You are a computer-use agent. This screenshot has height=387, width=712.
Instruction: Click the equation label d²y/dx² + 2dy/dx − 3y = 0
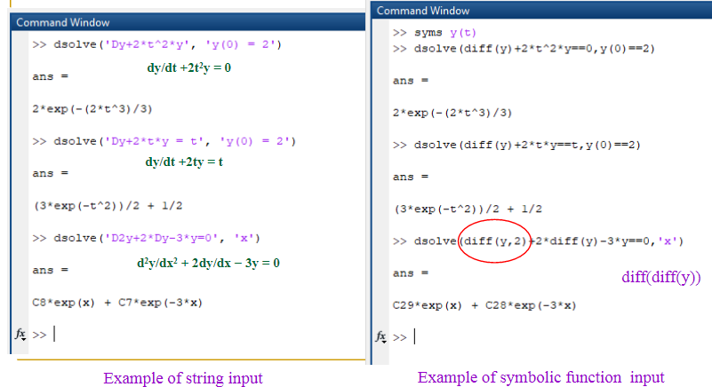click(x=208, y=263)
